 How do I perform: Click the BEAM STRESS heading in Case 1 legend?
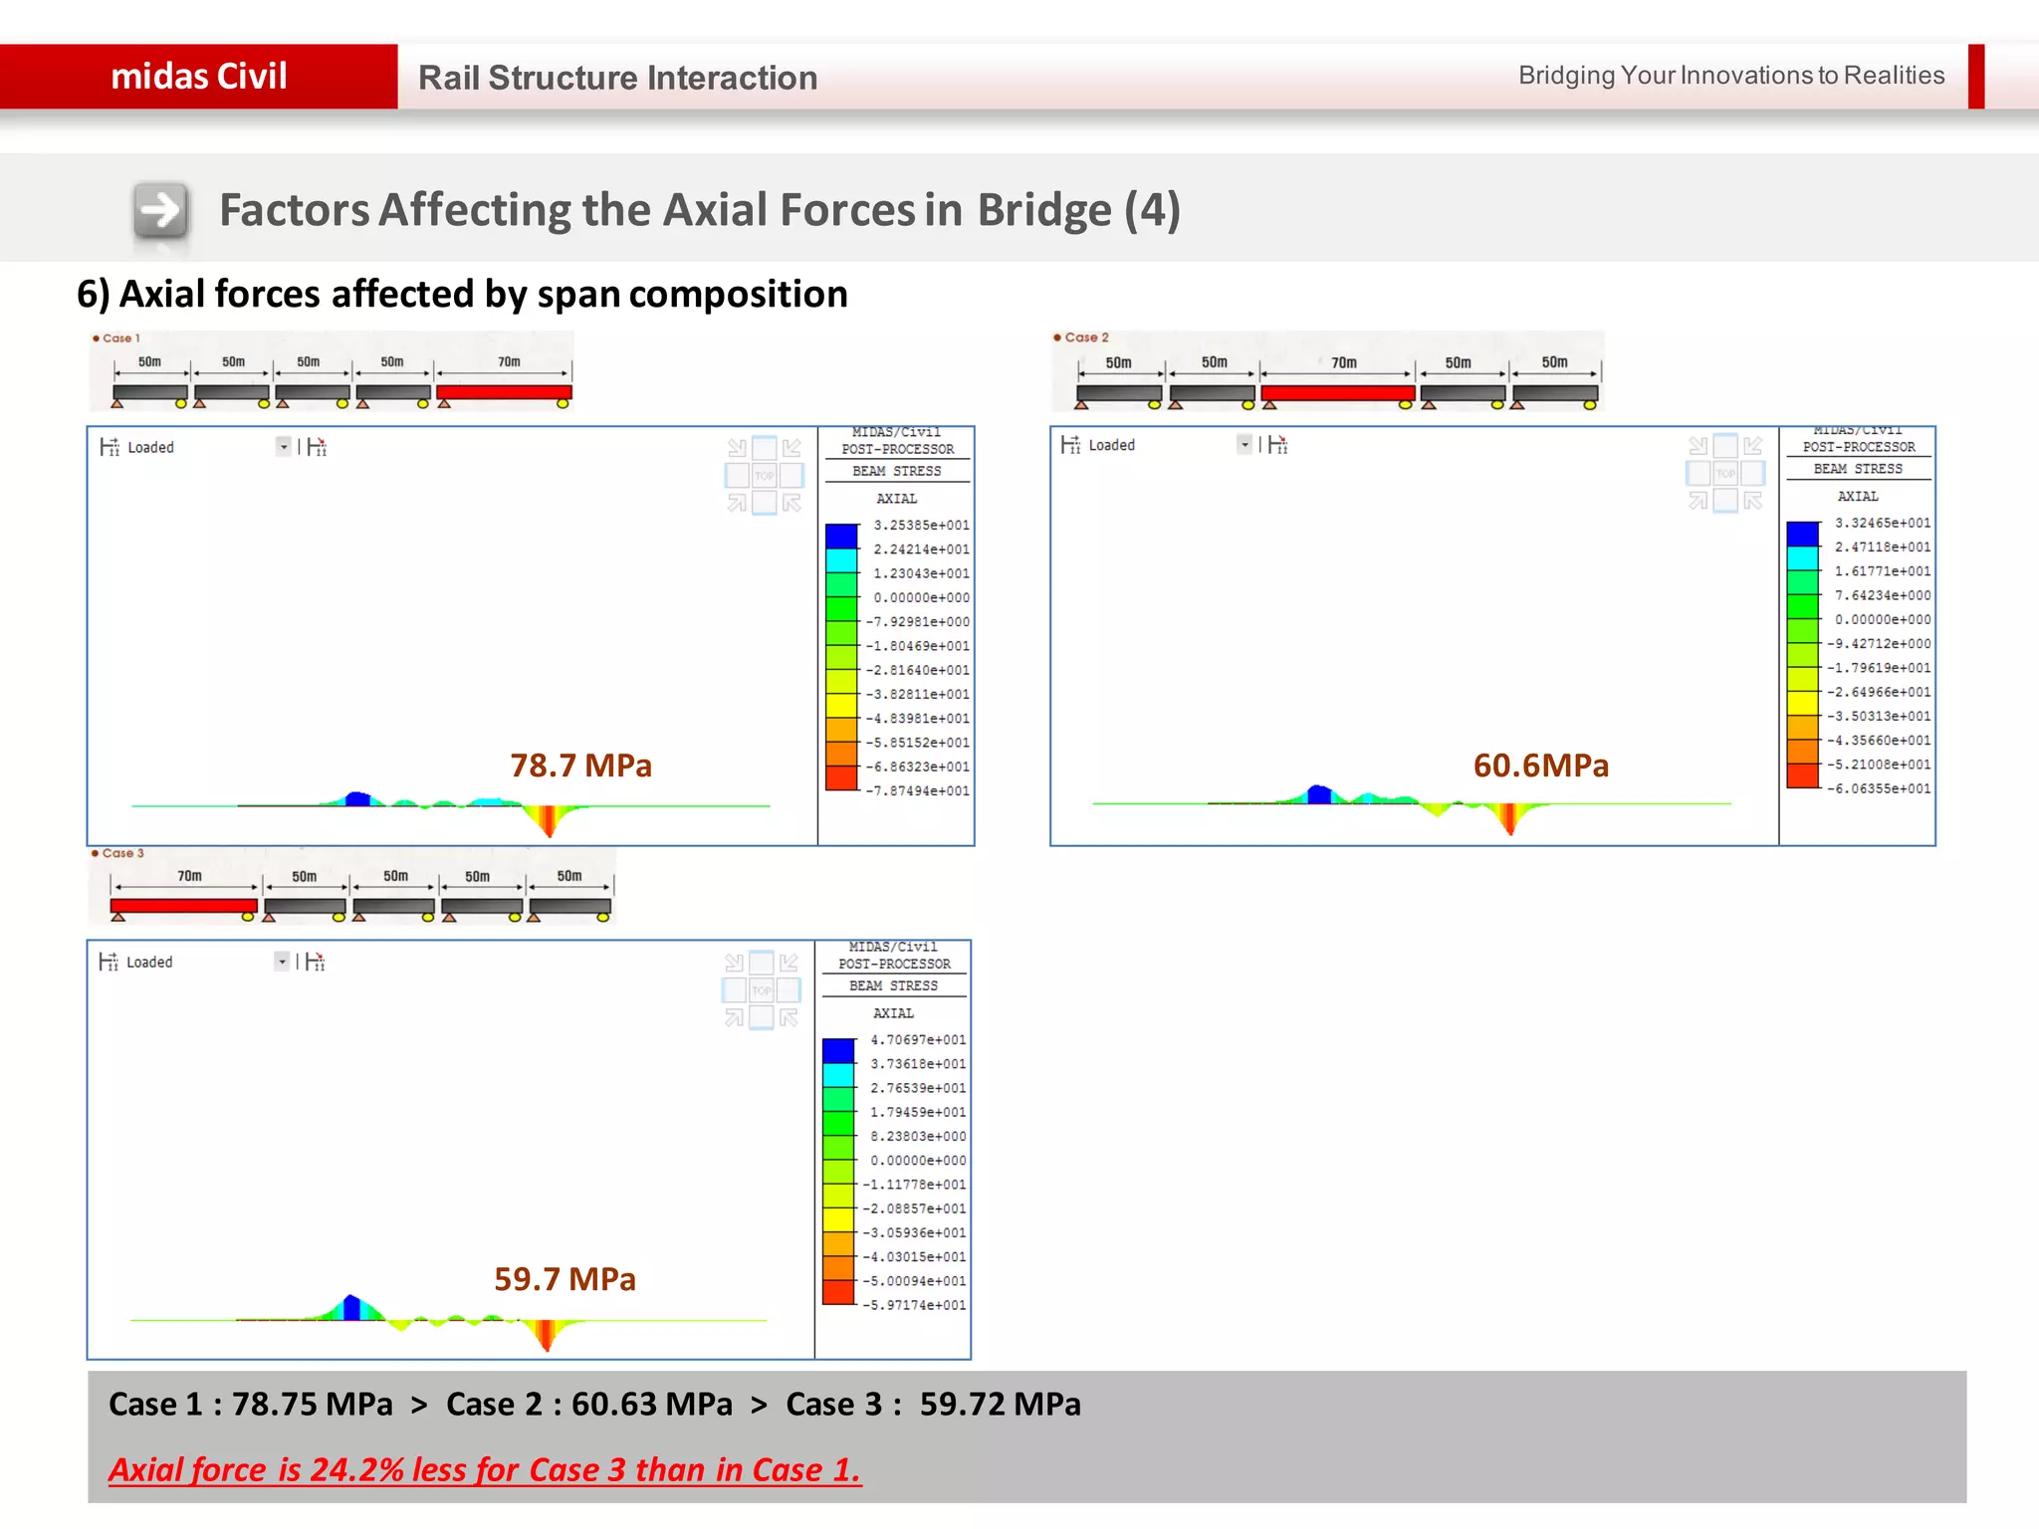pyautogui.click(x=897, y=471)
